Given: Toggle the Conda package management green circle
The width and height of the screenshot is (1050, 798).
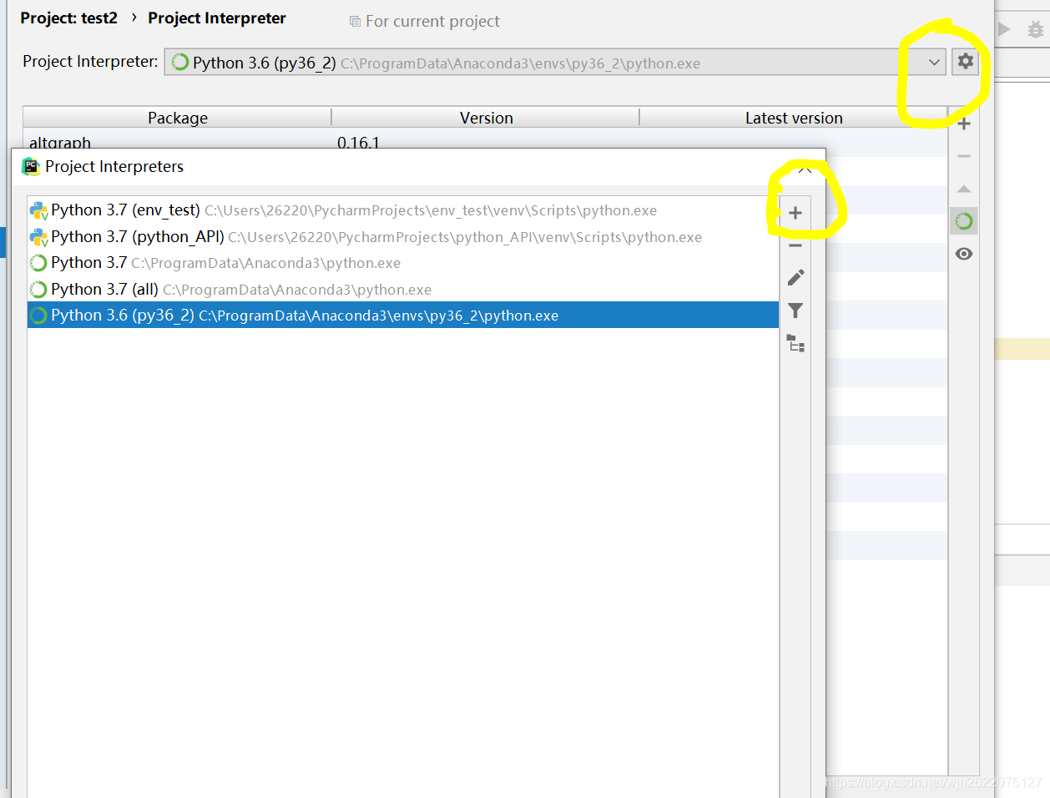Looking at the screenshot, I should tap(964, 221).
